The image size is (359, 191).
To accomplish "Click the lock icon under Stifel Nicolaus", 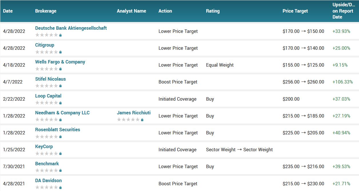I will pos(60,86).
